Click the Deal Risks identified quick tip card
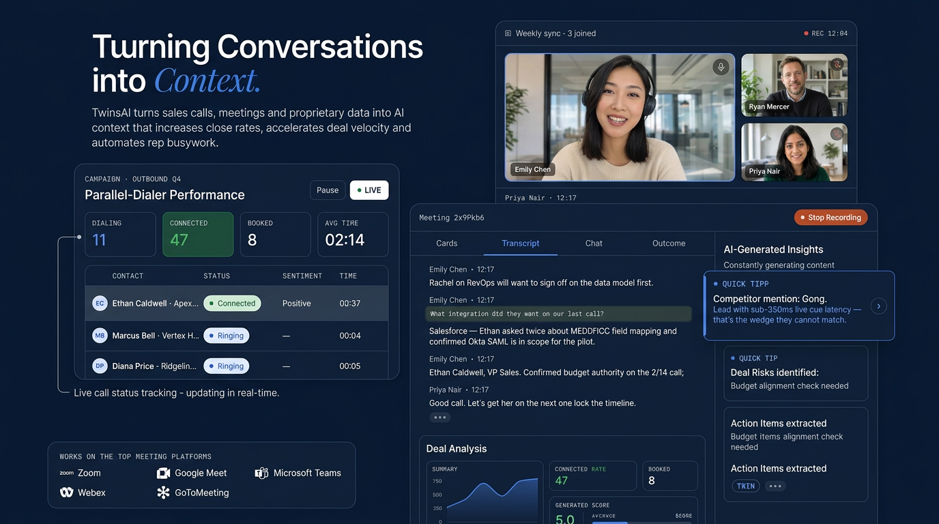Image resolution: width=939 pixels, height=524 pixels. (x=796, y=373)
